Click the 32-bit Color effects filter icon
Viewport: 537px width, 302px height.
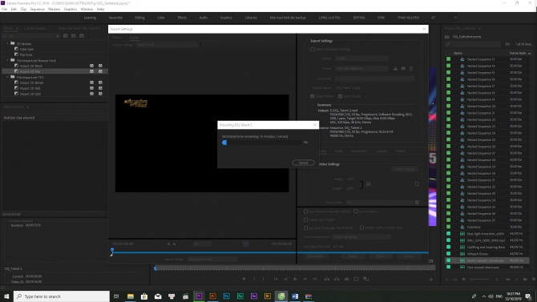point(74,35)
